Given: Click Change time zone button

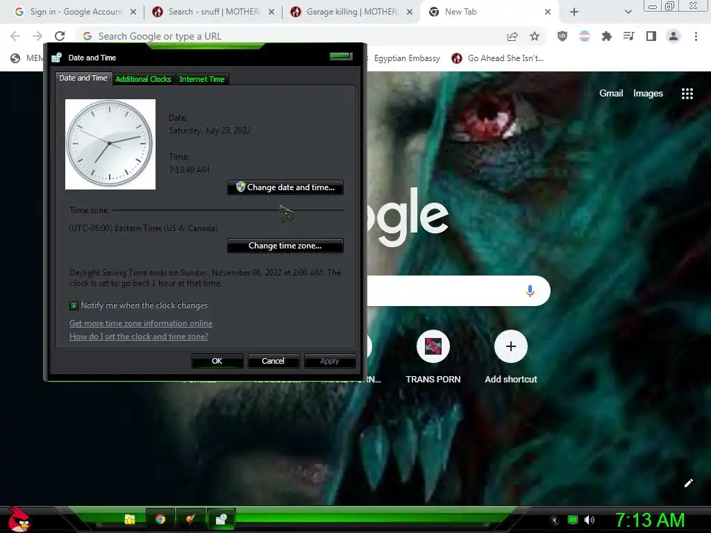Looking at the screenshot, I should click(x=285, y=246).
